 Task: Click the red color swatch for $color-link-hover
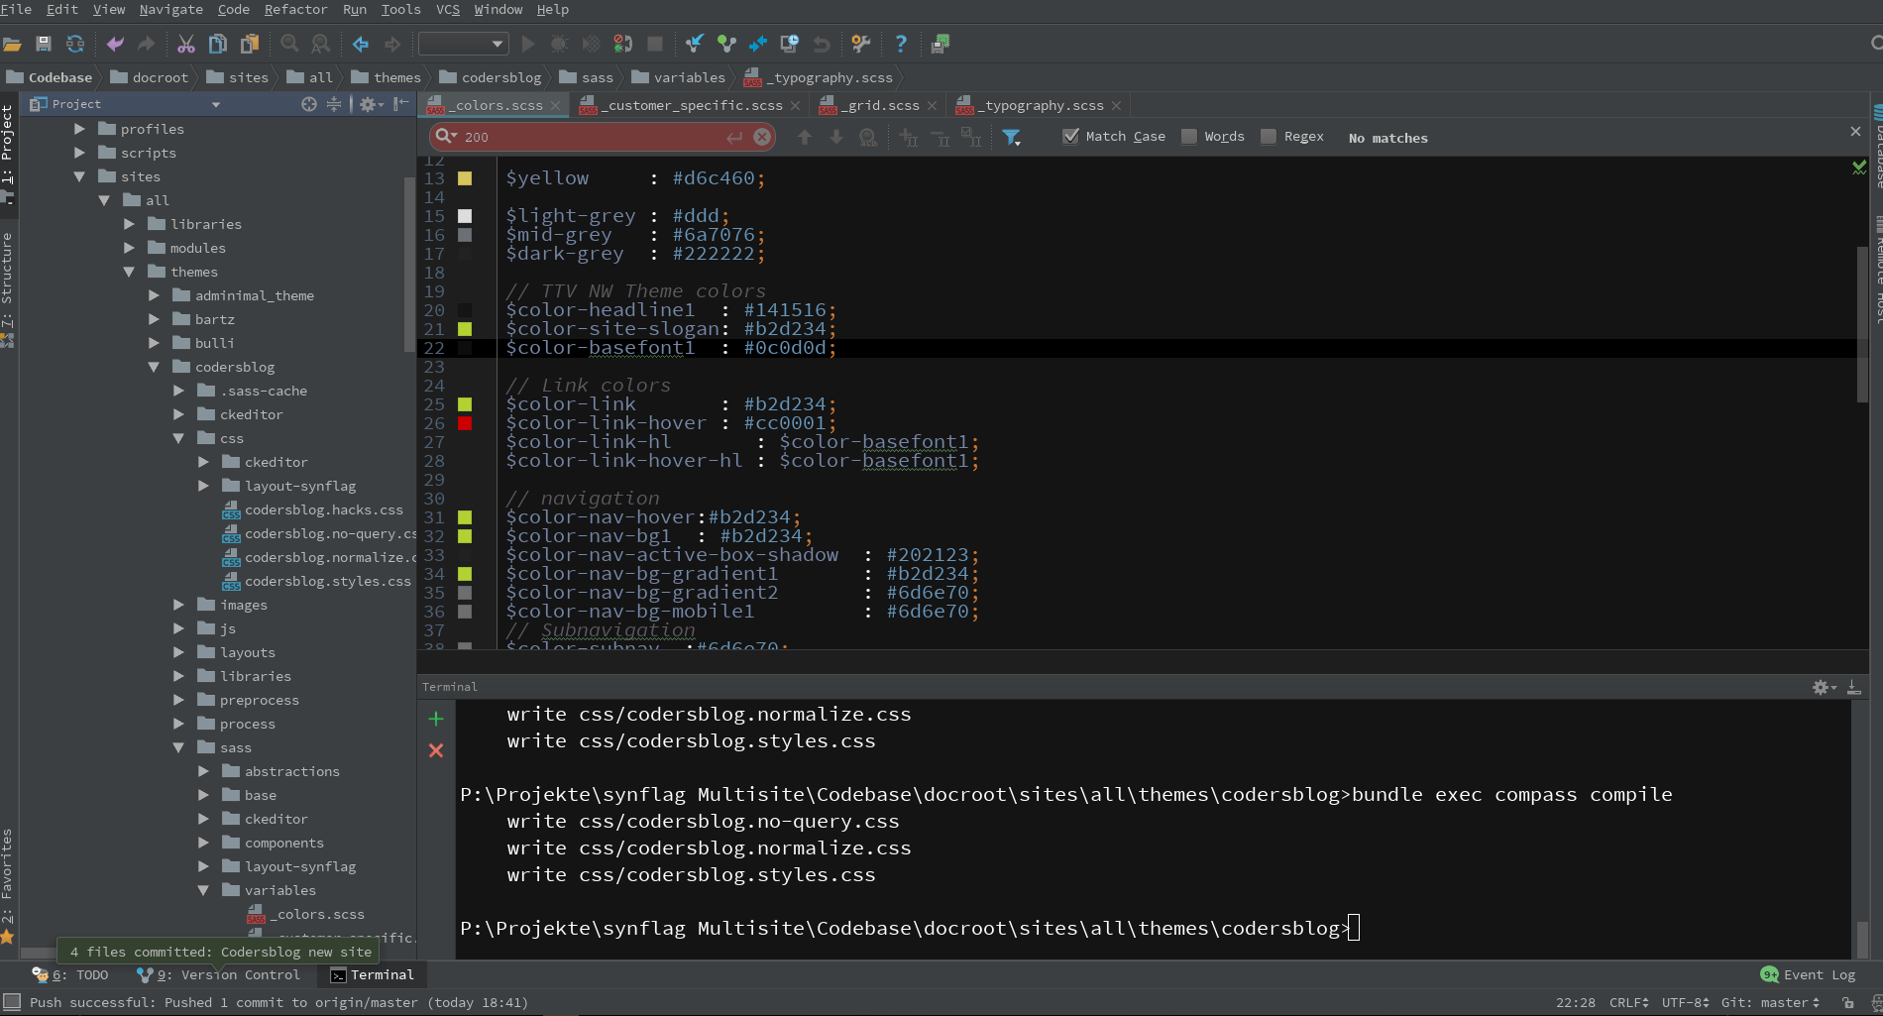point(465,423)
